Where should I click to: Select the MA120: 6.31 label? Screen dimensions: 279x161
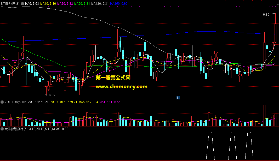coord(100,4)
